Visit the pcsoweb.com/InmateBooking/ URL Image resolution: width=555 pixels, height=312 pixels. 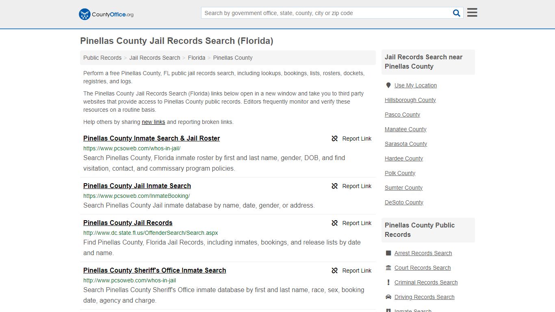137,196
